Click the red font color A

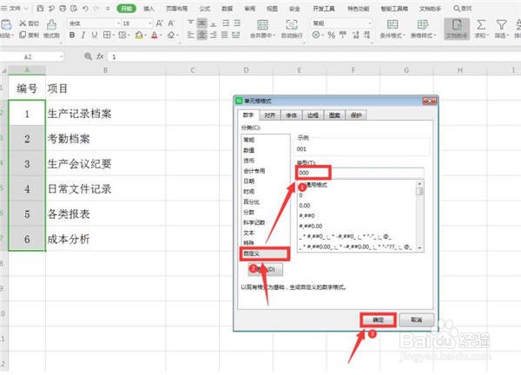point(155,35)
